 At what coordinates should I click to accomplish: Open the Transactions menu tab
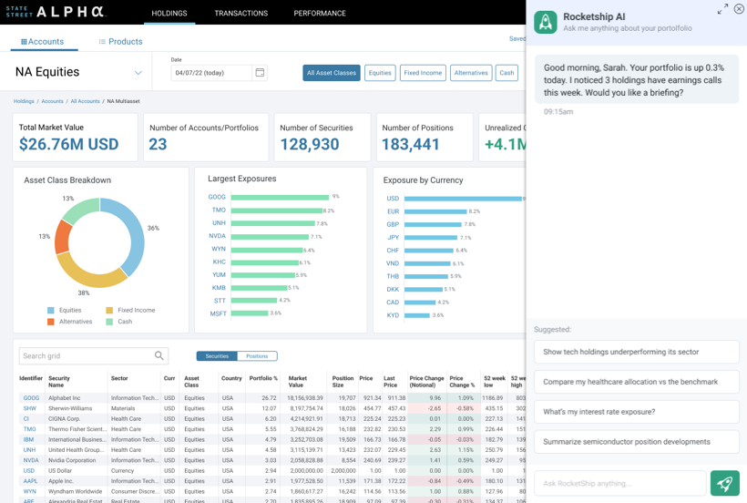tap(240, 14)
